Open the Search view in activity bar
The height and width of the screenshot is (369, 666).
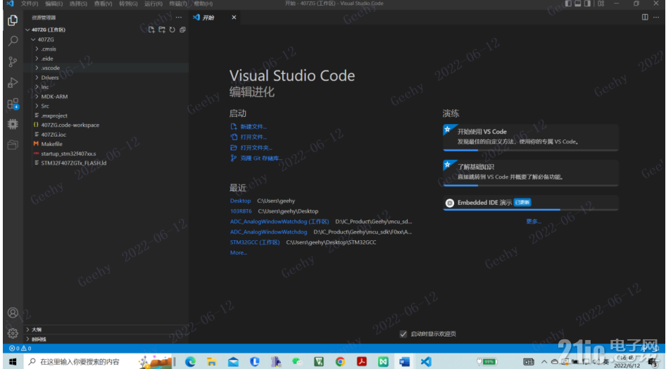coord(13,41)
